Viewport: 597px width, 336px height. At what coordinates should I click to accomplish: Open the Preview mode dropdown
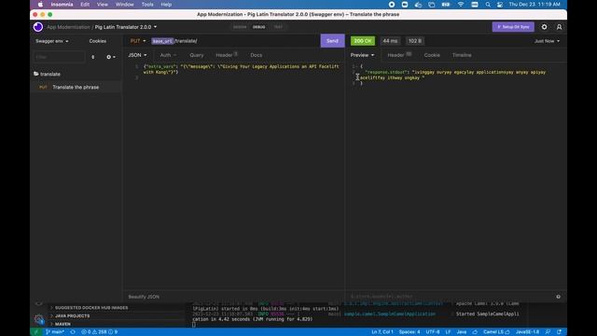click(362, 55)
